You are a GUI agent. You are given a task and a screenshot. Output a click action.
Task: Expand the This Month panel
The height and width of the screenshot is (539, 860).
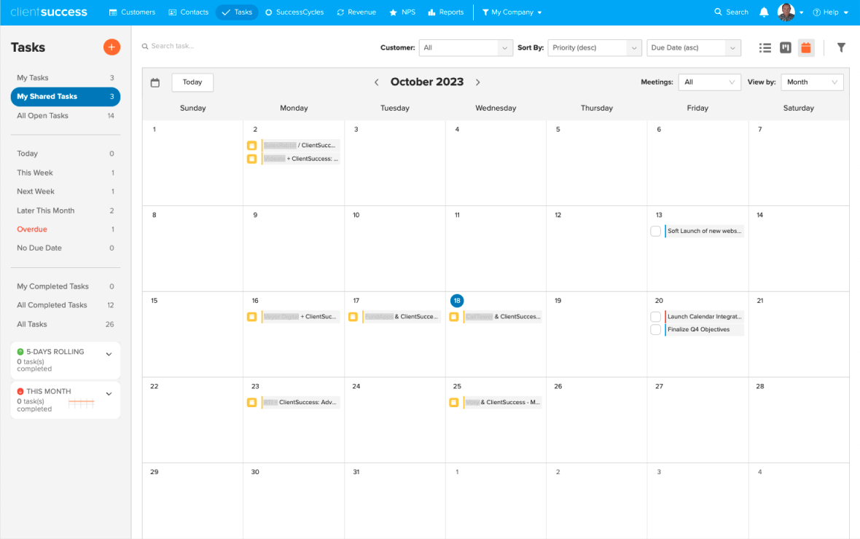109,394
